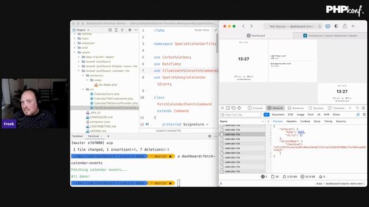This screenshot has height=207, width=369.
Task: Click the collapse-all icon in Project toolbar
Action: (x=122, y=30)
